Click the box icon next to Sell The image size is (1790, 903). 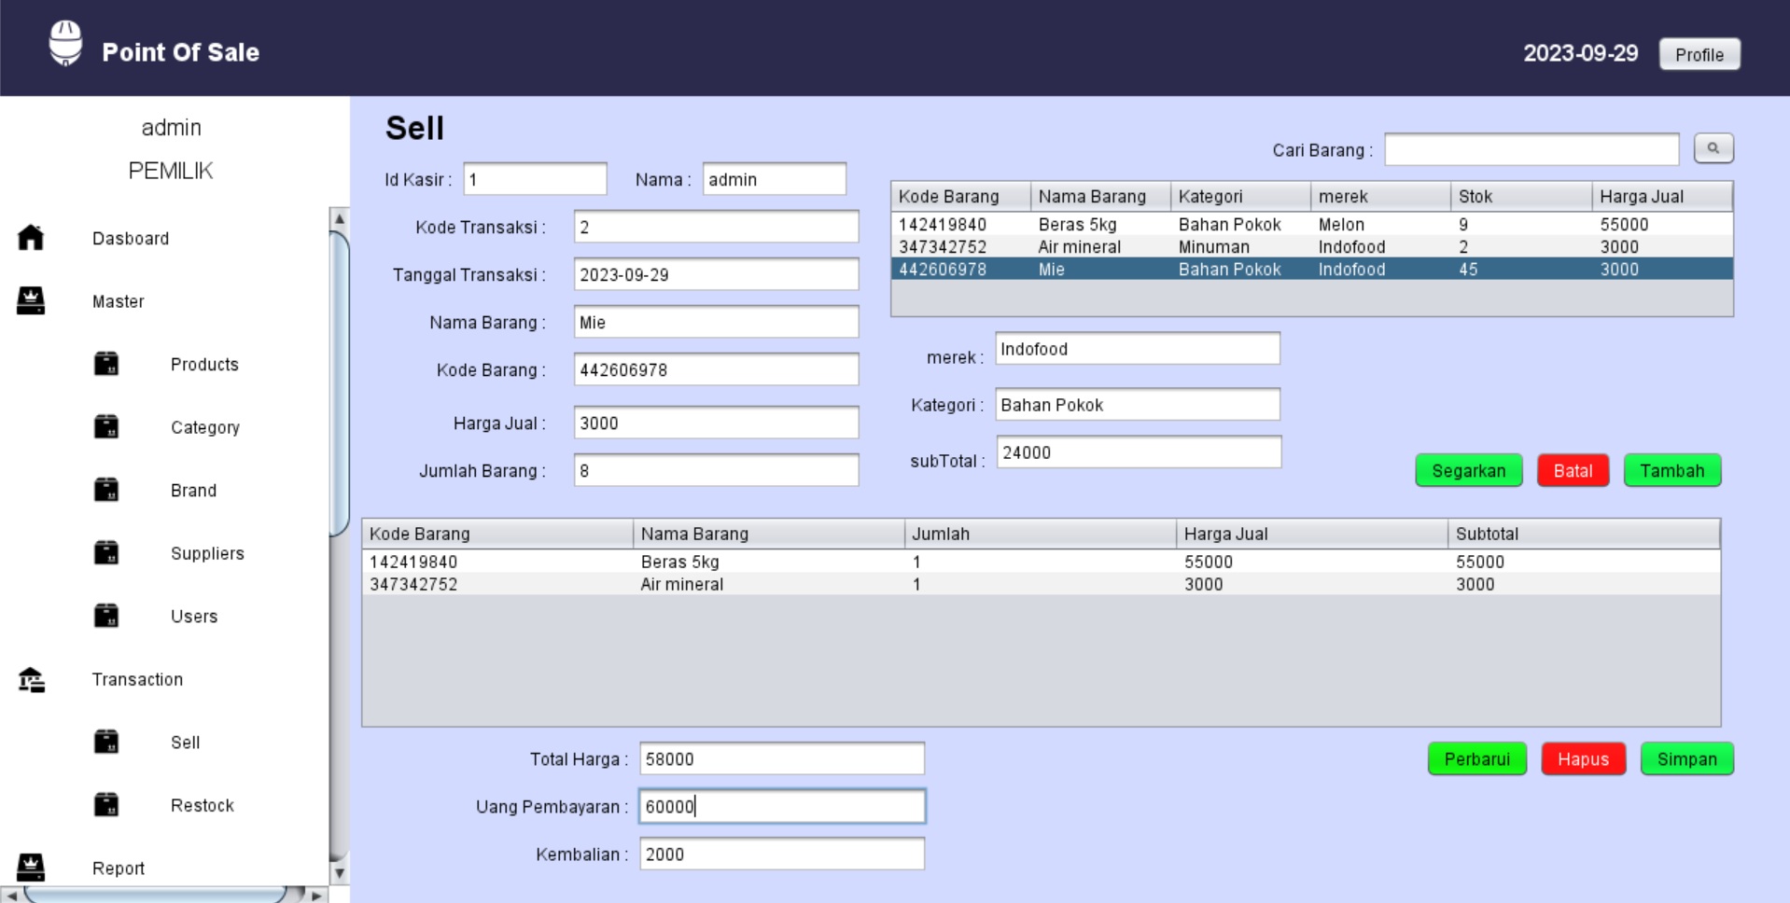pos(106,742)
